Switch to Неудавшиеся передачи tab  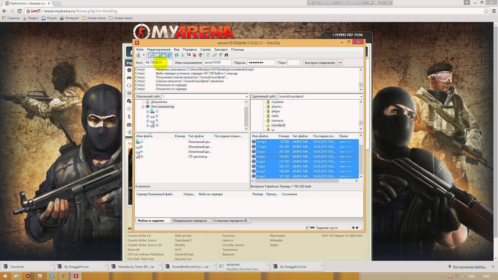click(x=190, y=220)
